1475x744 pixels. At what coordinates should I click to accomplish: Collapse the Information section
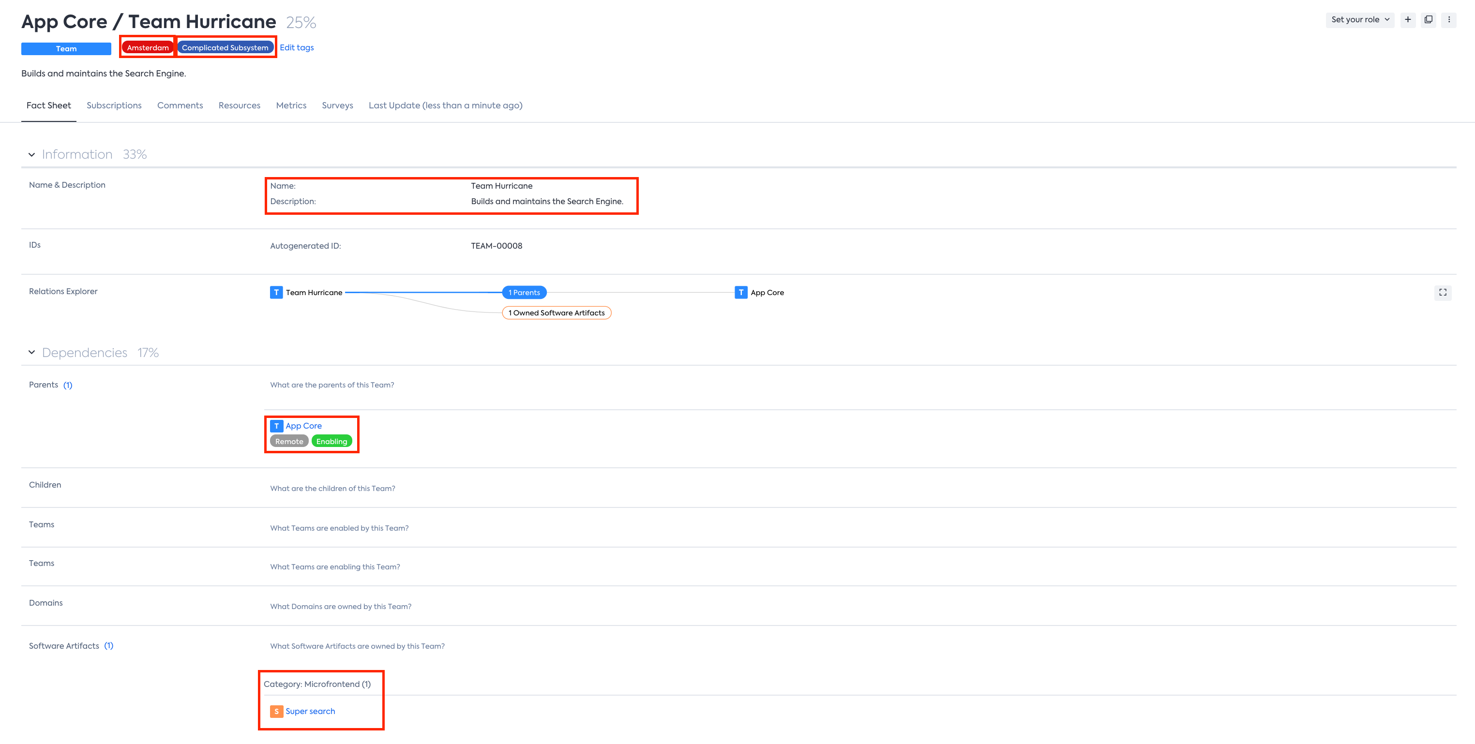pyautogui.click(x=31, y=154)
